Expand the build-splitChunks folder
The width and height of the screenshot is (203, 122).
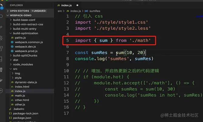click(x=11, y=56)
